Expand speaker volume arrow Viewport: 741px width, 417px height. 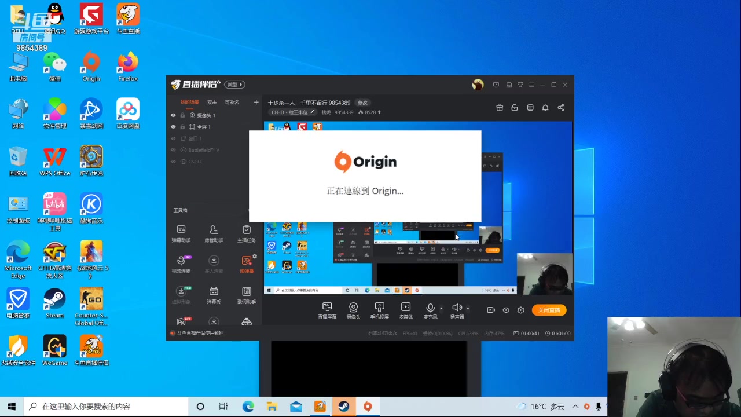coord(468,308)
